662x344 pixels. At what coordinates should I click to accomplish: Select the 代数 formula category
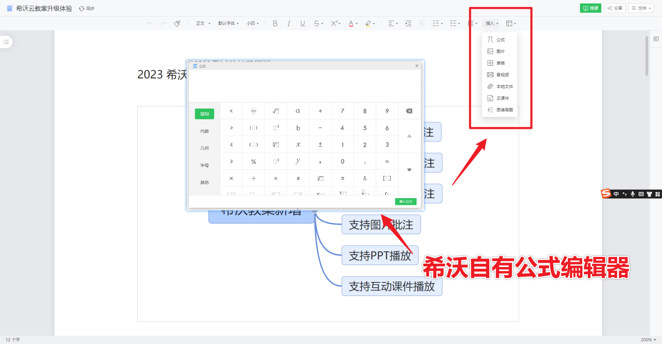205,131
